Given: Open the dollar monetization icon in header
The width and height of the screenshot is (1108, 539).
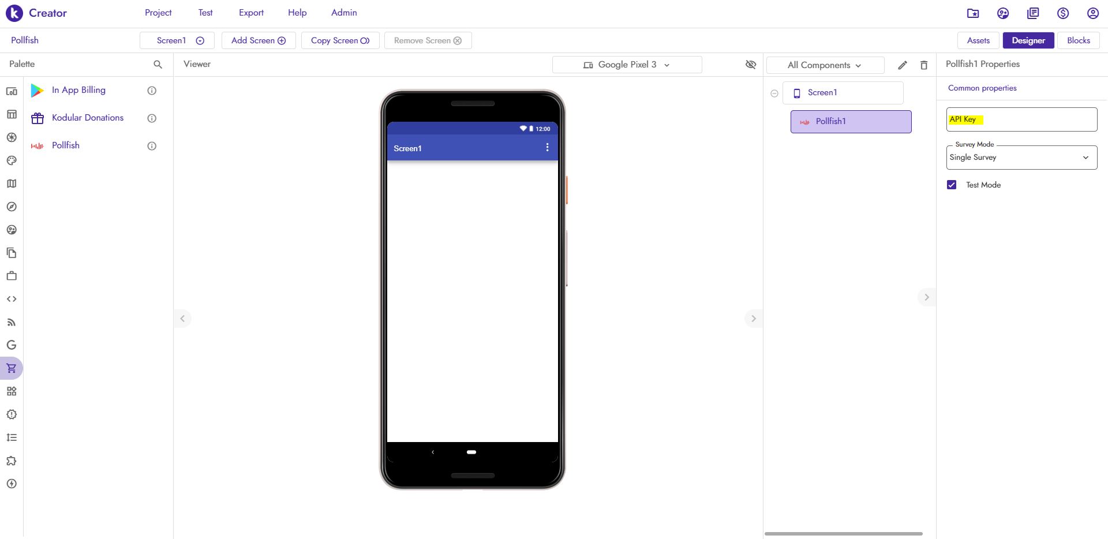Looking at the screenshot, I should pos(1063,13).
